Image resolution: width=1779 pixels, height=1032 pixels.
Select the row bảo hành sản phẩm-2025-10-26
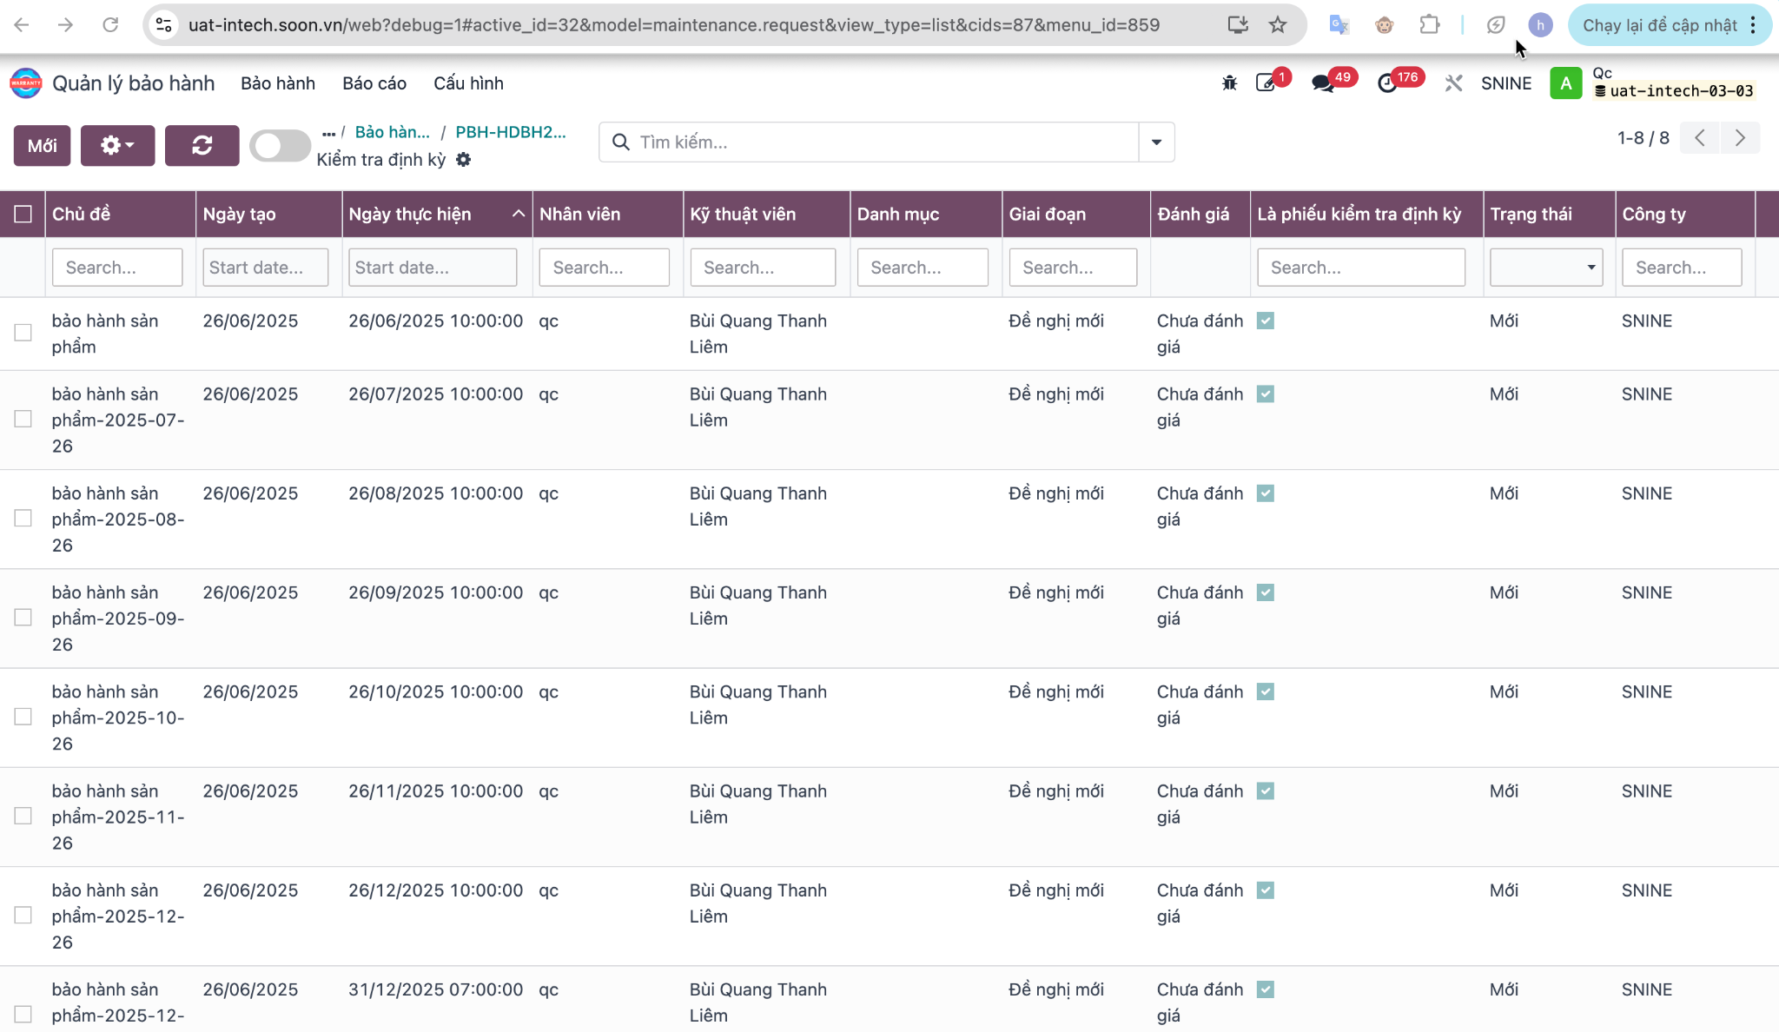coord(23,717)
